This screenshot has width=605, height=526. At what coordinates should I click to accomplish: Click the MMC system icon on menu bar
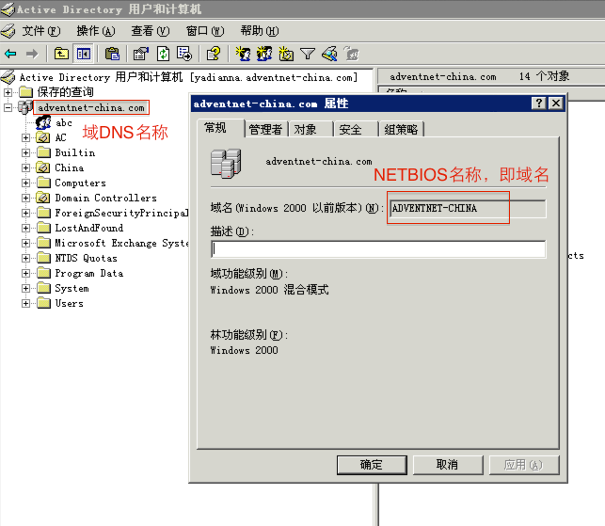(8, 31)
